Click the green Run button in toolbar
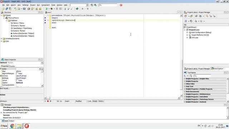Screen dimensions: 229x129 47,9
